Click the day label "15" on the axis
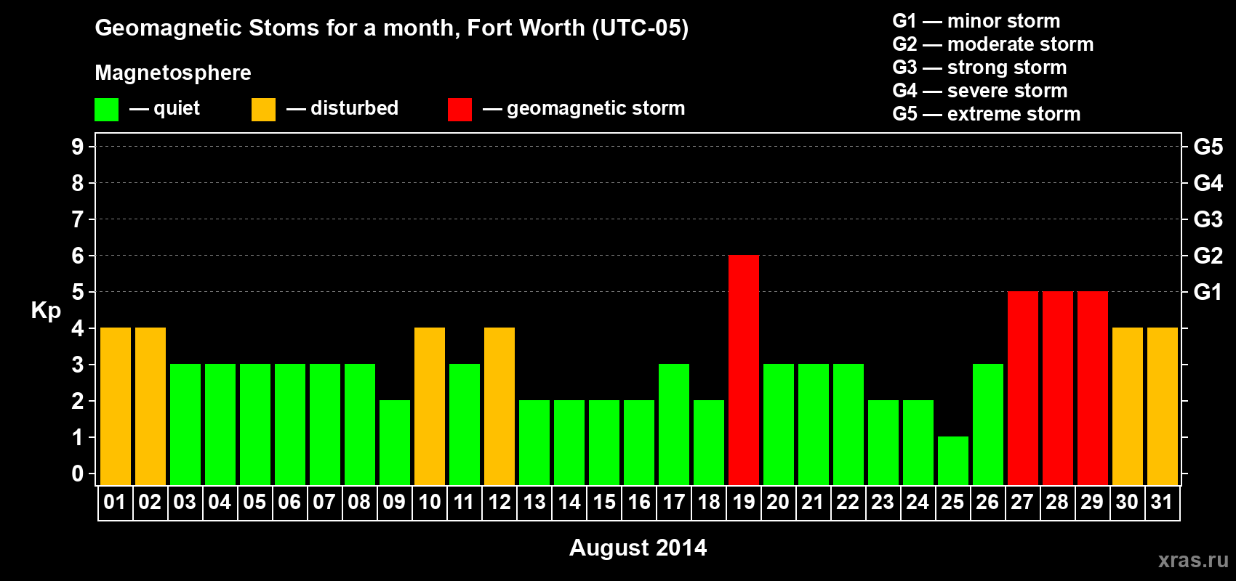The height and width of the screenshot is (581, 1236). [x=604, y=502]
